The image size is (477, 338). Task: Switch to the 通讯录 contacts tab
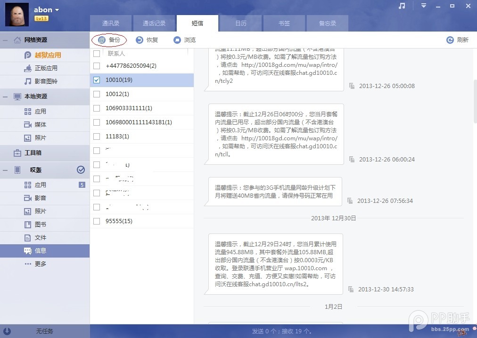pyautogui.click(x=111, y=23)
